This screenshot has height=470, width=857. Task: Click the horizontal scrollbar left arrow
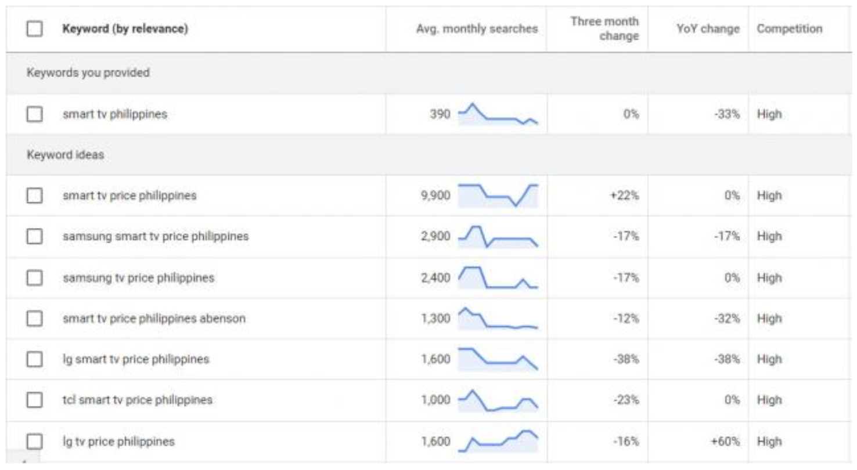23,462
